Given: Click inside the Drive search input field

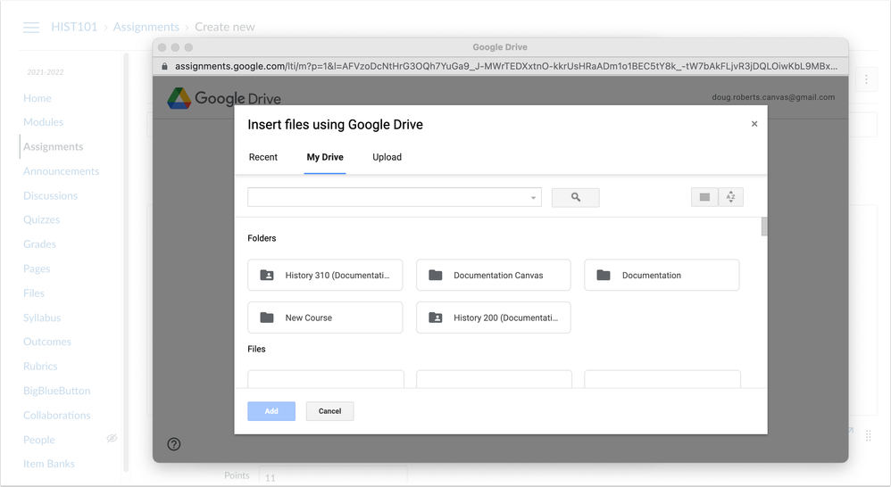Looking at the screenshot, I should (387, 197).
